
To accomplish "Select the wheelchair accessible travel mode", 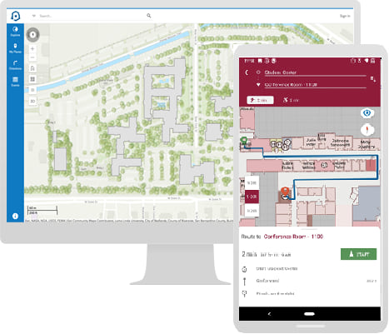I will pos(291,100).
